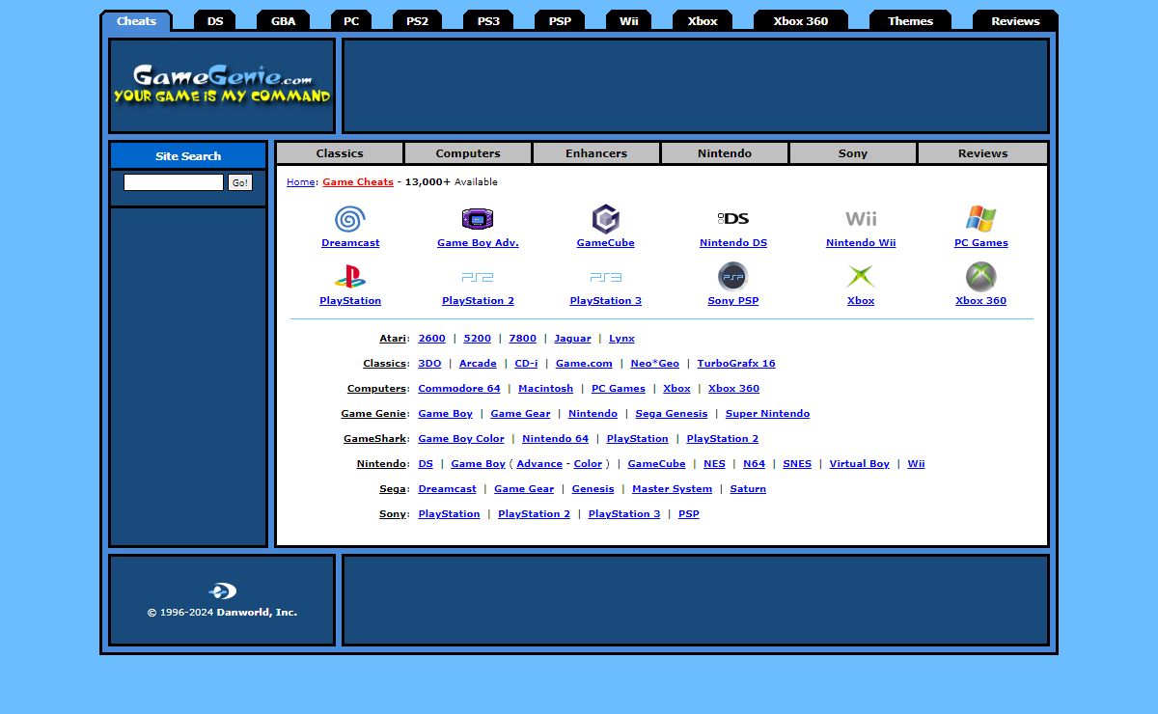Follow the CD-i classics link
The width and height of the screenshot is (1158, 714).
pyautogui.click(x=526, y=364)
